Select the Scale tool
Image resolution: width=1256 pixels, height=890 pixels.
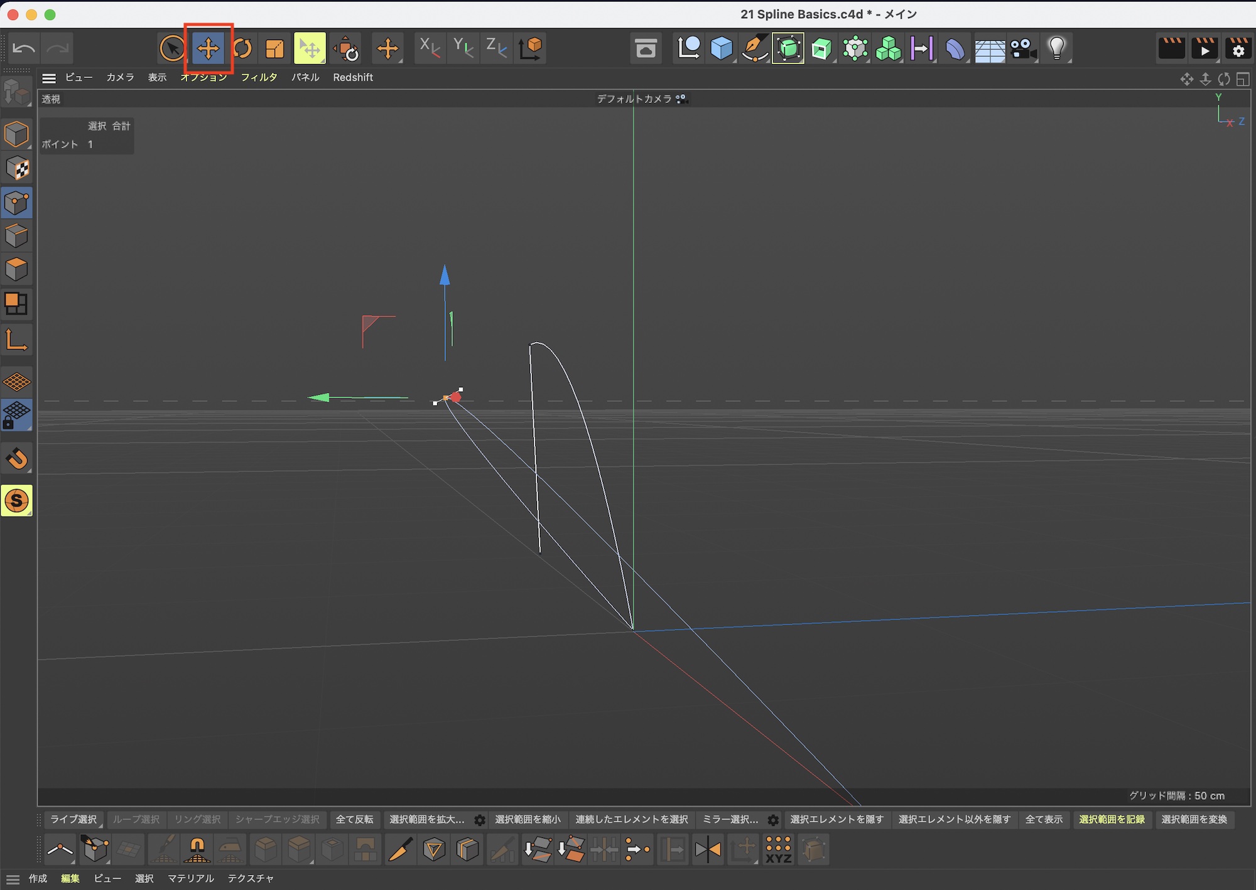point(275,48)
